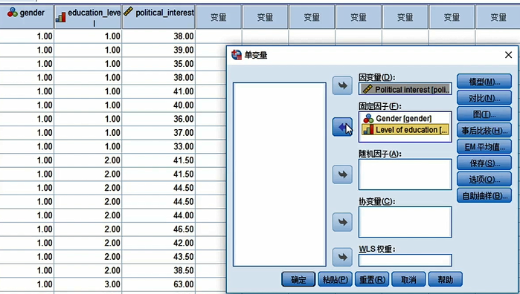
Task: Close the 单变量 dialog
Action: (x=508, y=55)
